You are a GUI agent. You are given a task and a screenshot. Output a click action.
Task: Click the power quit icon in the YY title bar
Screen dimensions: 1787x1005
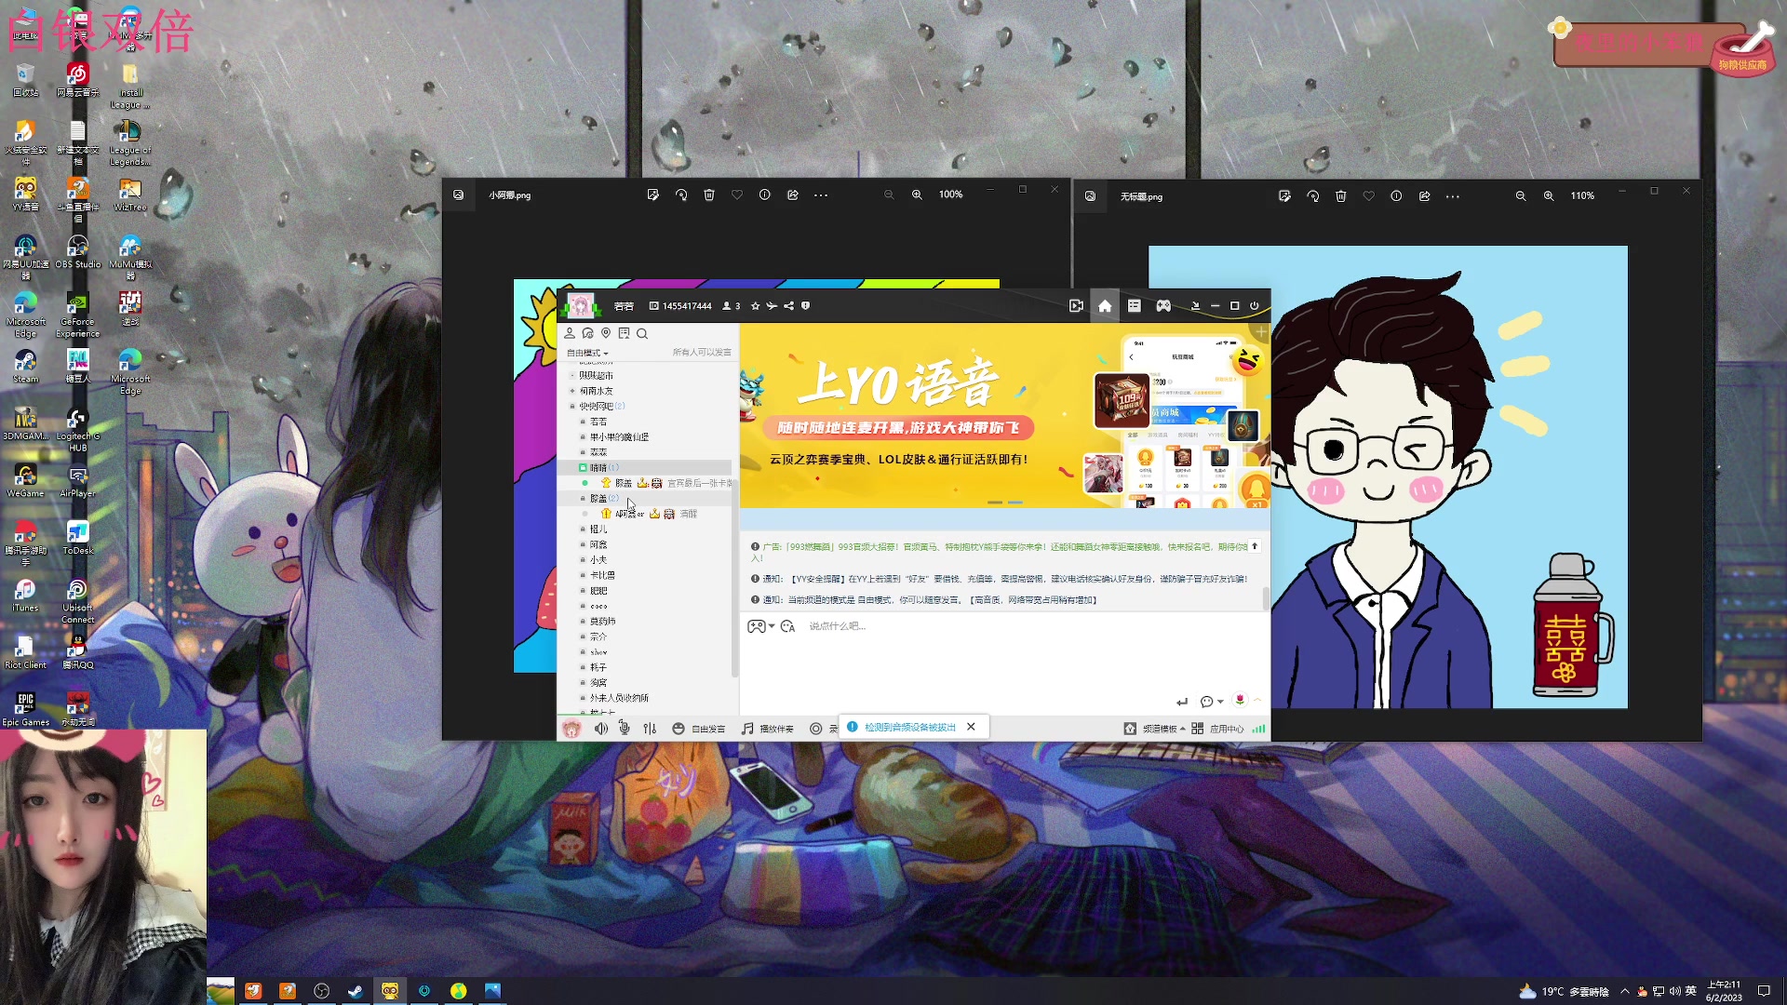click(1254, 306)
